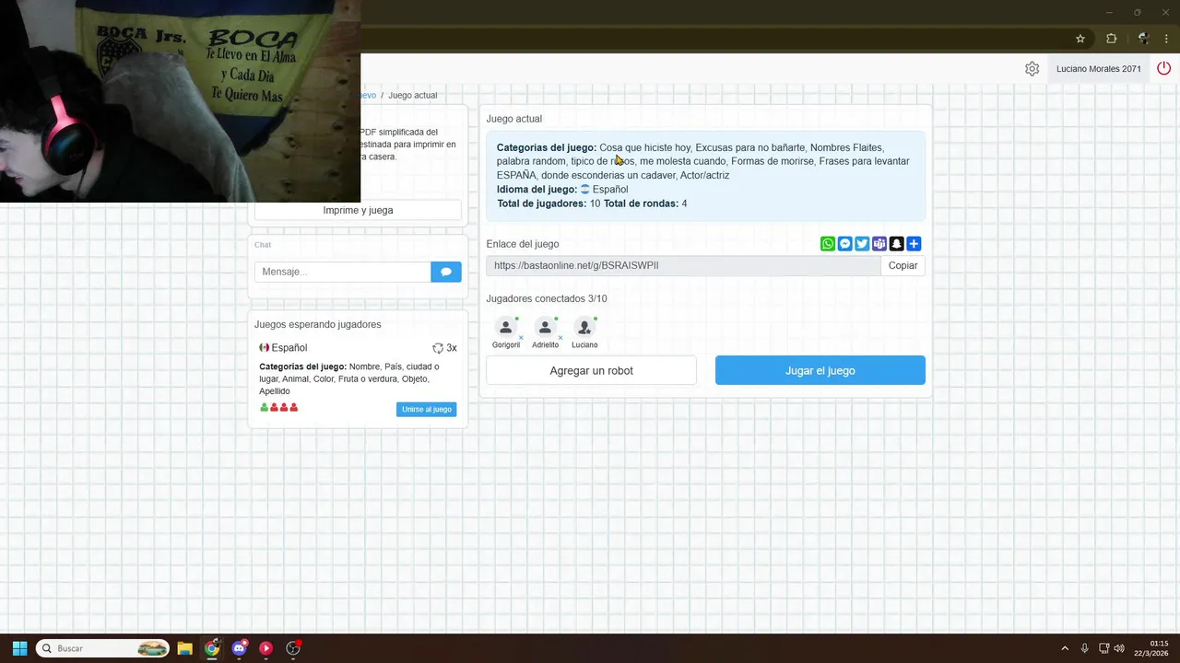This screenshot has height=663, width=1180.
Task: Open OBS Studio from the taskbar
Action: (x=293, y=648)
